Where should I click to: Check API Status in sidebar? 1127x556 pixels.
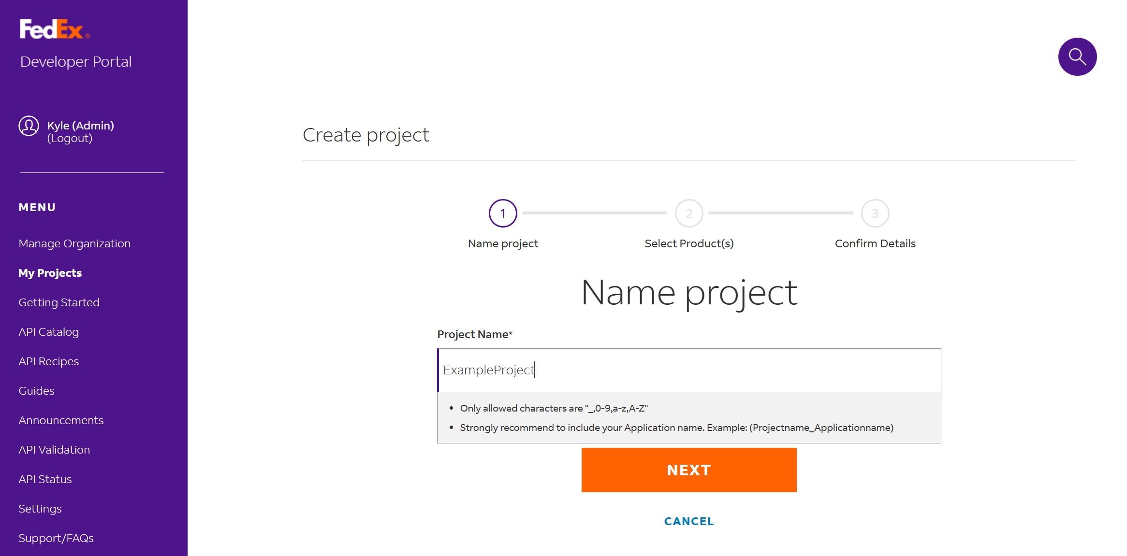45,479
